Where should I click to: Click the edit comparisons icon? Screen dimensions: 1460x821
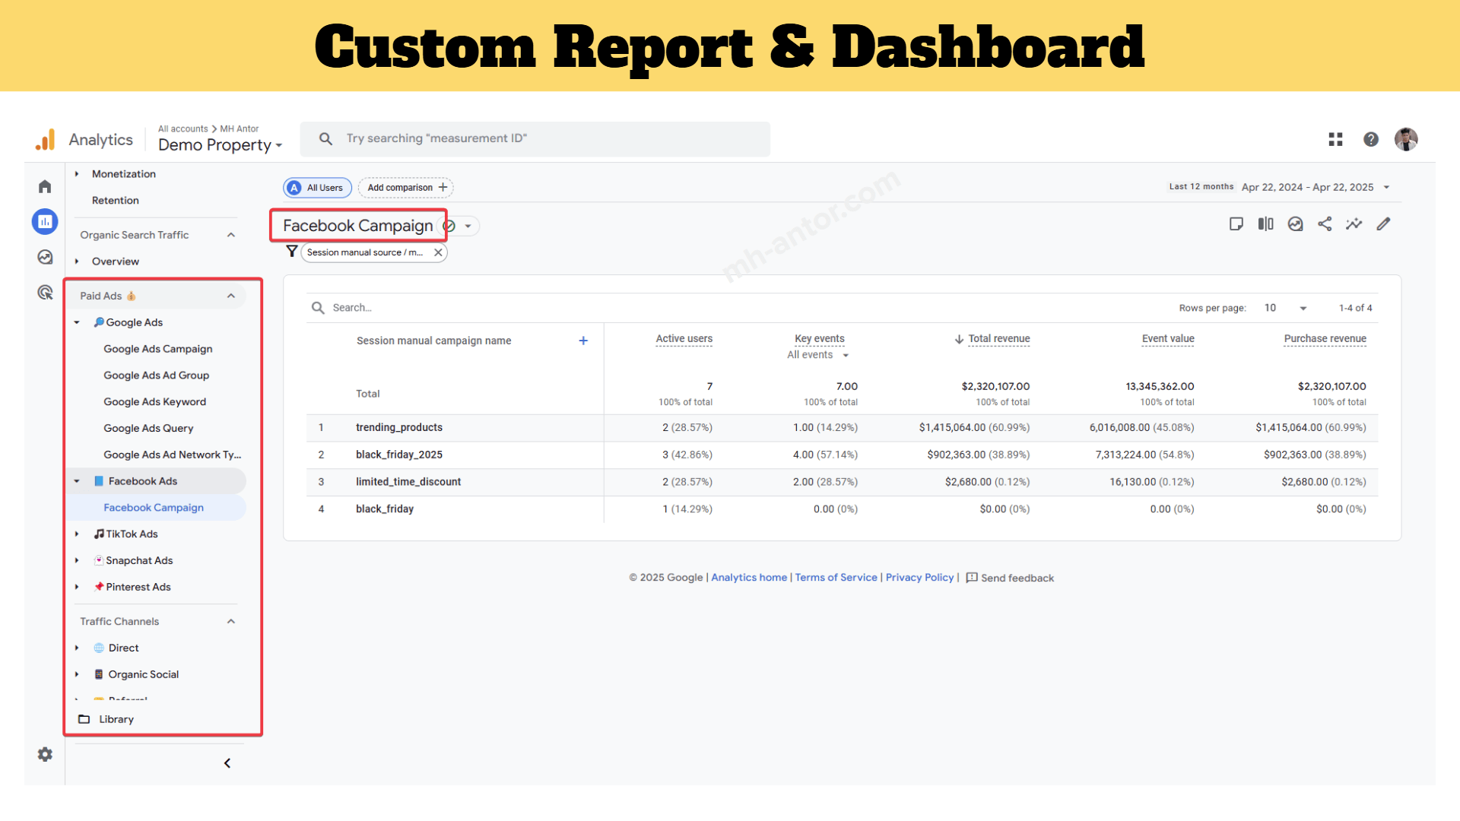(x=1265, y=223)
